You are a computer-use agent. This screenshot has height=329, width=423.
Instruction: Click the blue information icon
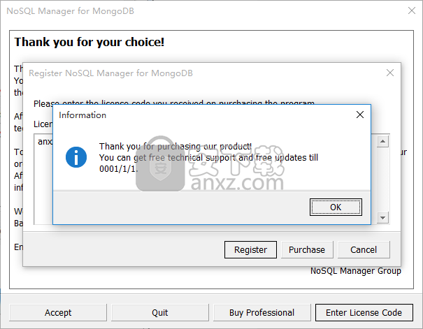click(x=76, y=157)
